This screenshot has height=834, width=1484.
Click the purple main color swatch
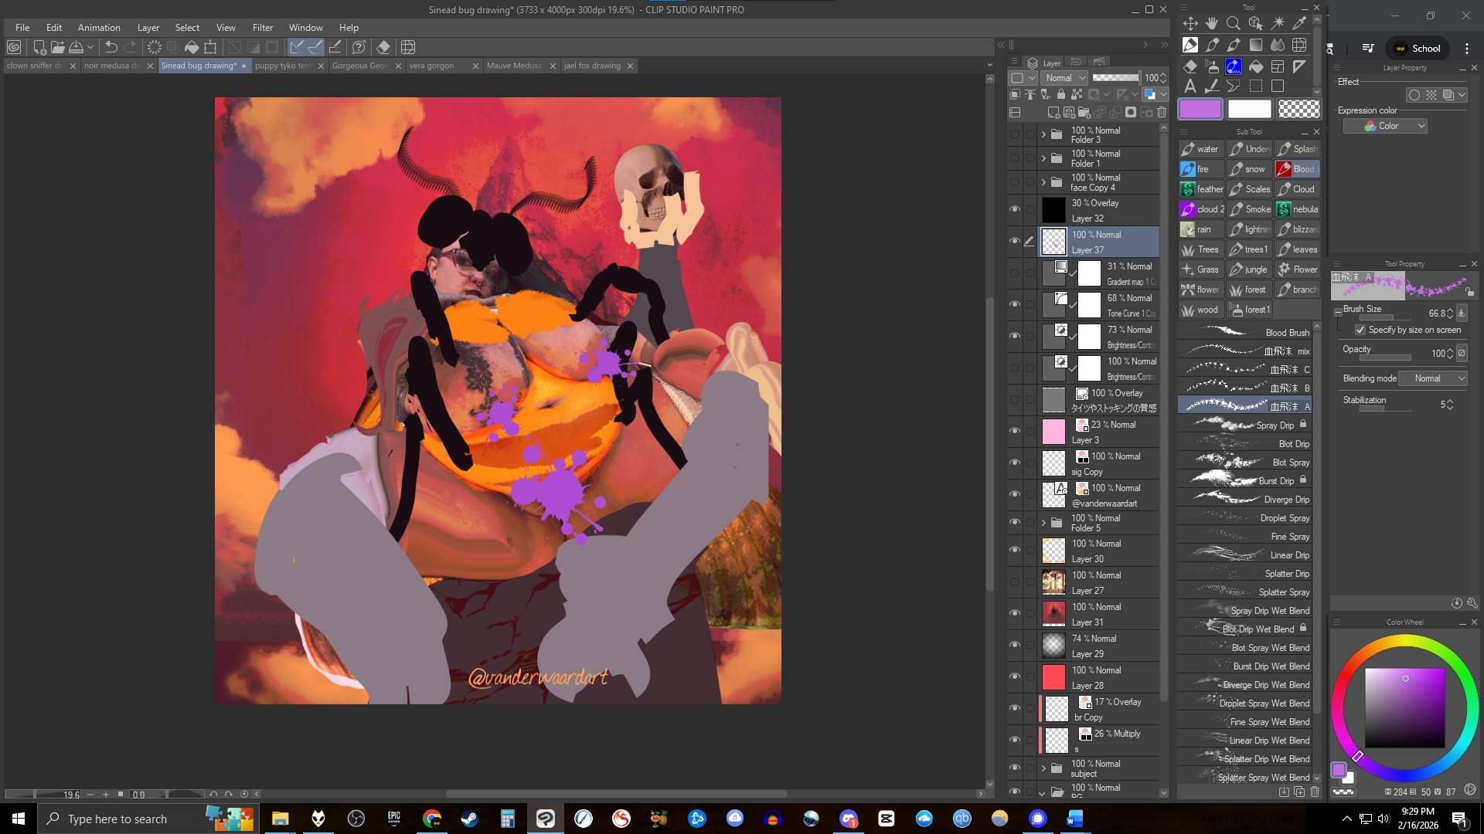coord(1200,110)
